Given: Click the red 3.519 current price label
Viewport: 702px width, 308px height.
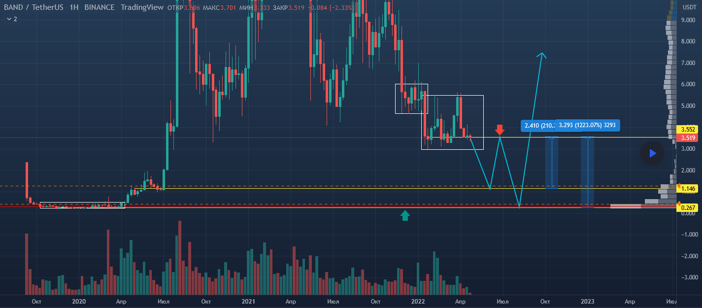Looking at the screenshot, I should [688, 138].
